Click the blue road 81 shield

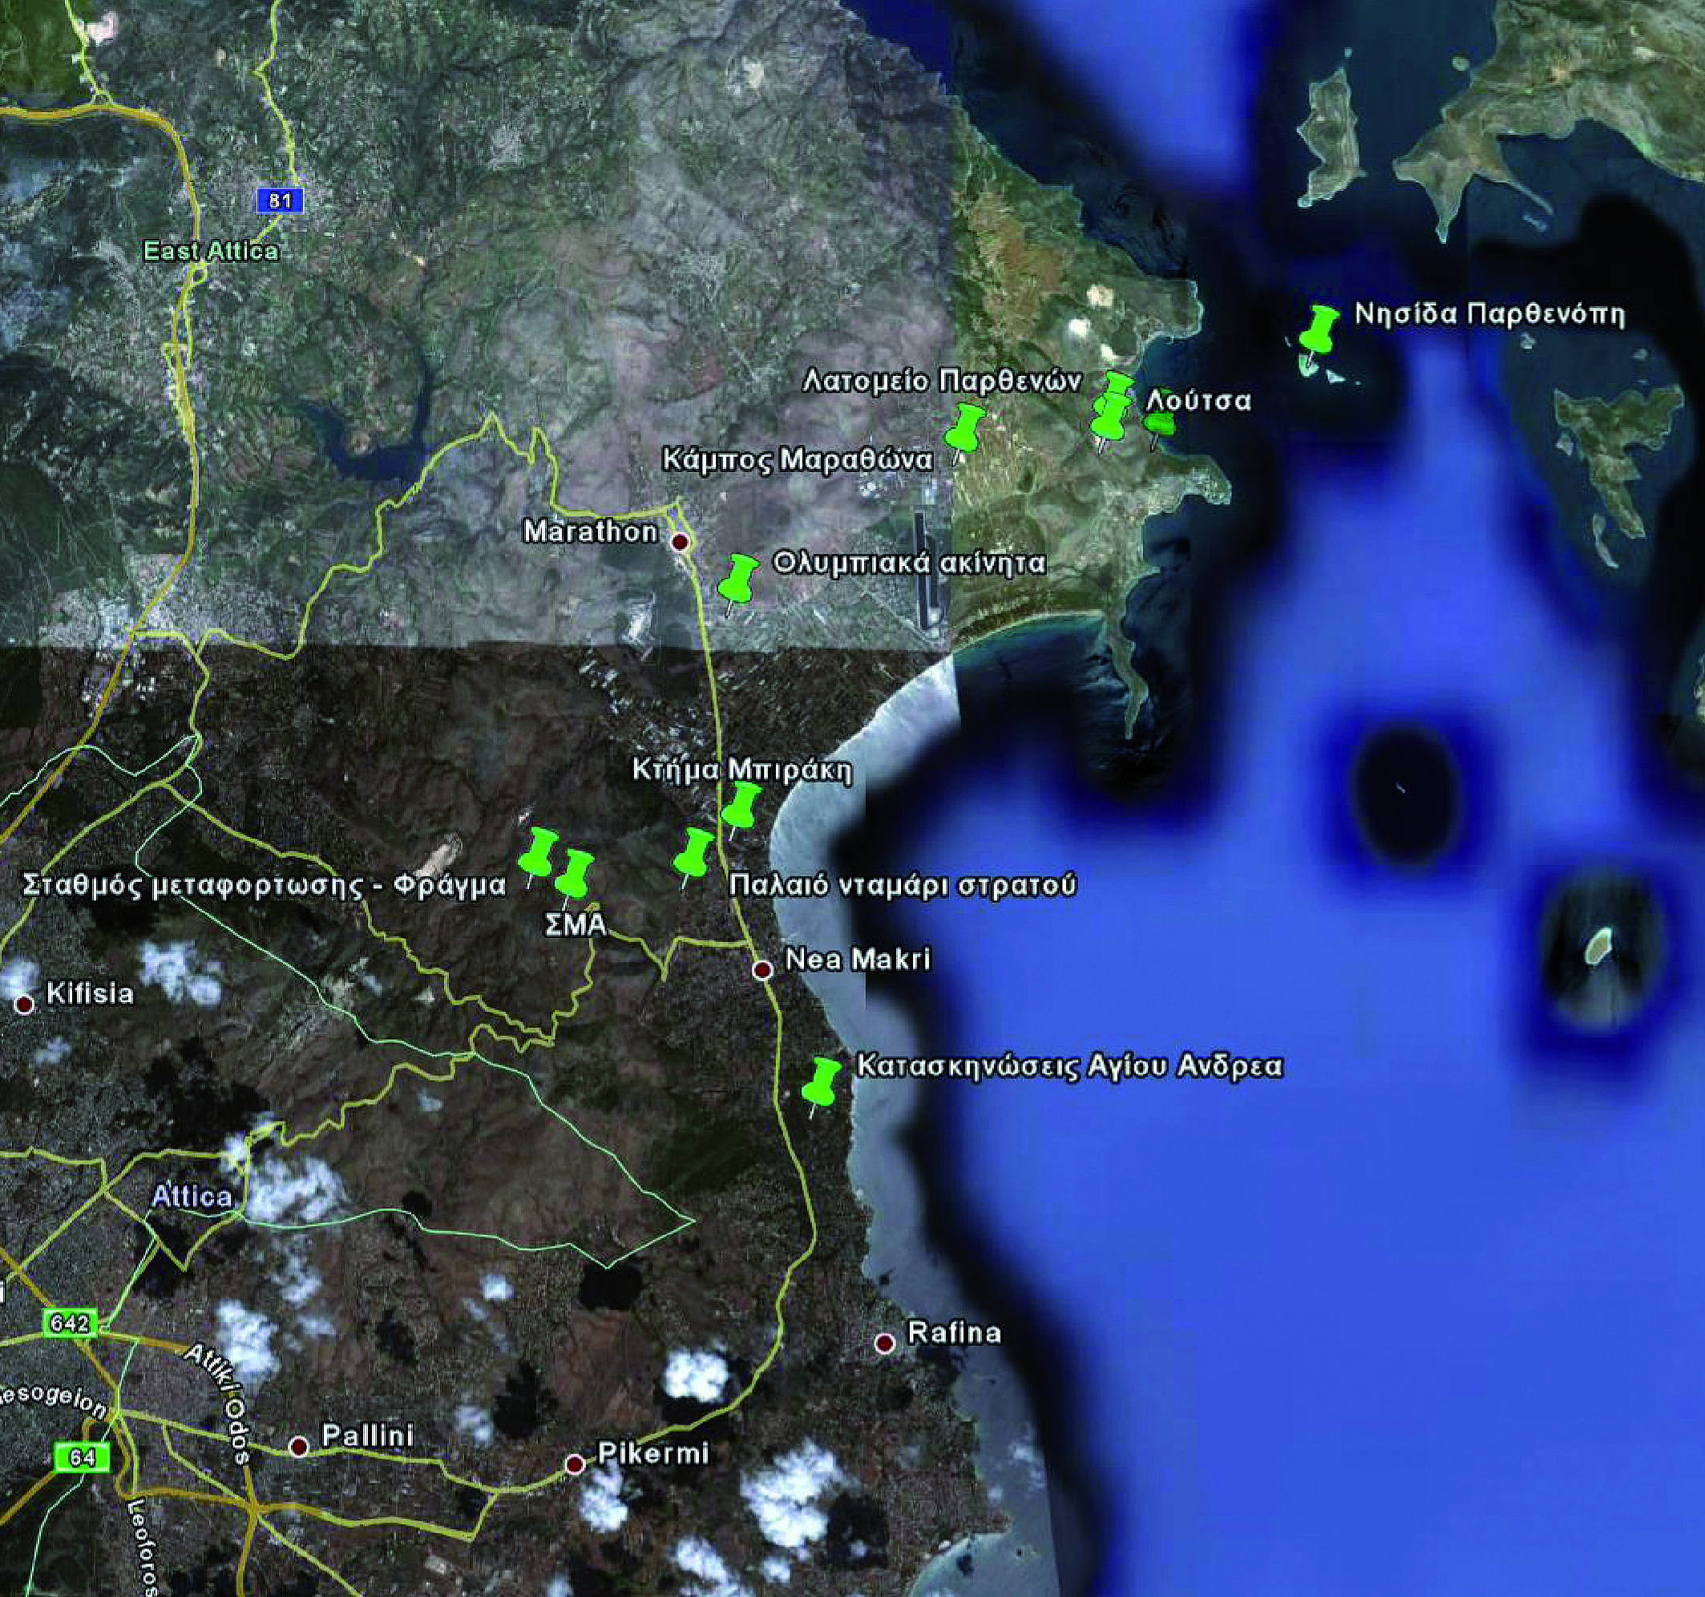pyautogui.click(x=280, y=201)
